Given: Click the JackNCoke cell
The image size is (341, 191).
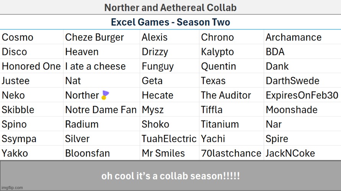Looking at the screenshot, I should pos(302,153).
